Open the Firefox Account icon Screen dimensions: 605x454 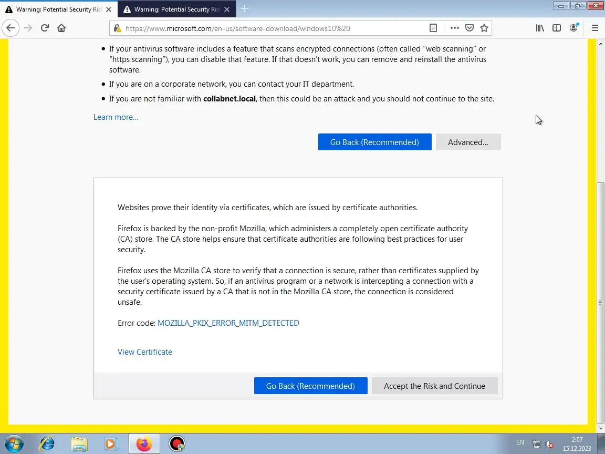point(573,28)
